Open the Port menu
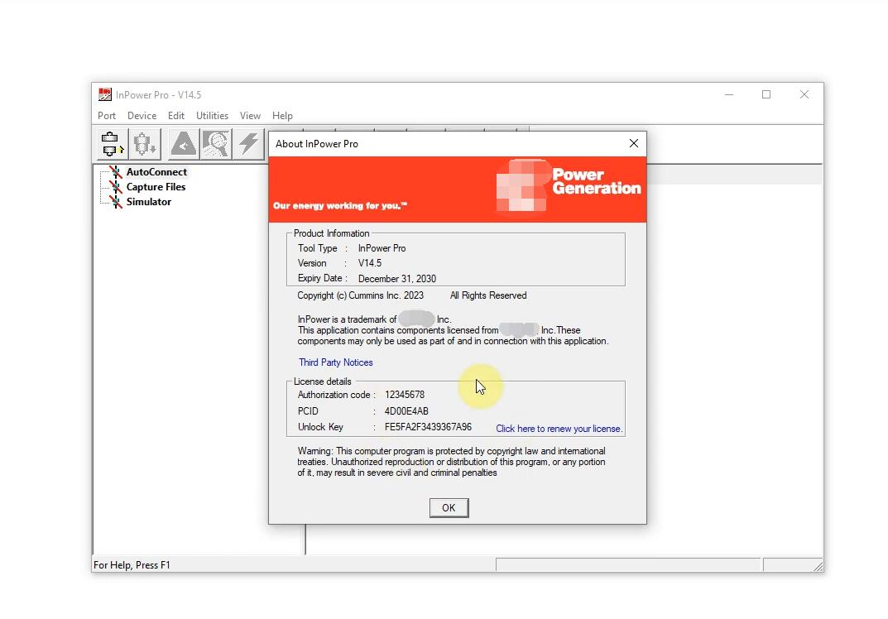Screen dimensions: 888x619 click(107, 116)
